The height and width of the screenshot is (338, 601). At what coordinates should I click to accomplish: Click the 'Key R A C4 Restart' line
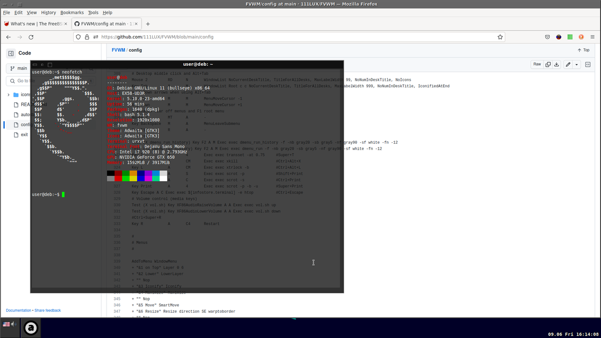[x=176, y=224]
